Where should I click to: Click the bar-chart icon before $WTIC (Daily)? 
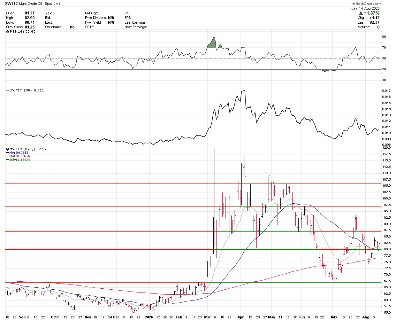click(x=7, y=149)
